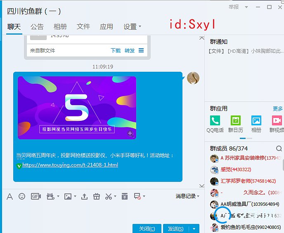Open the gift box icon
Viewport: 284px width, 233px height.
97,196
